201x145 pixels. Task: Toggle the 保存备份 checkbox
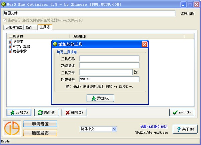(5, 20)
